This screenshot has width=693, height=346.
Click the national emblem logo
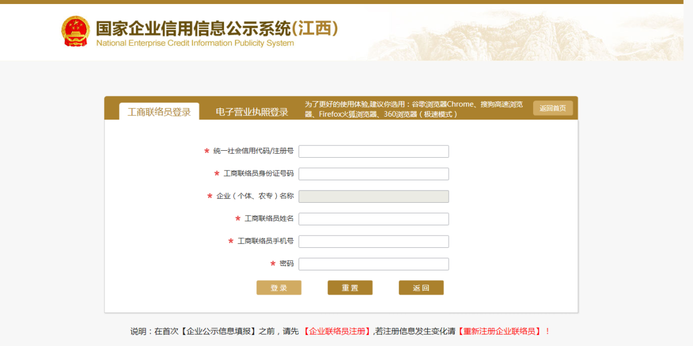click(x=76, y=32)
